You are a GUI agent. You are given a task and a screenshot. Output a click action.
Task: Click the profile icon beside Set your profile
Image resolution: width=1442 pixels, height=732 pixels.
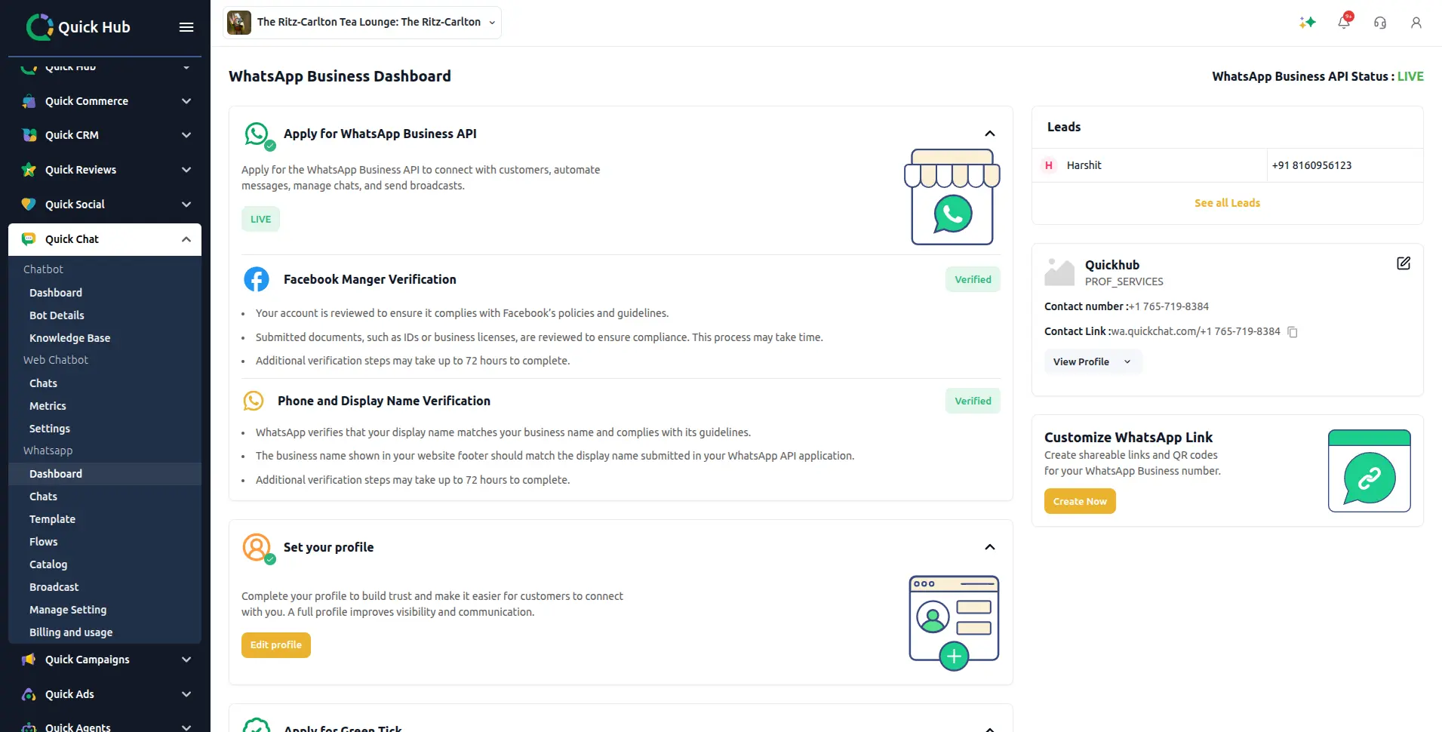[257, 548]
